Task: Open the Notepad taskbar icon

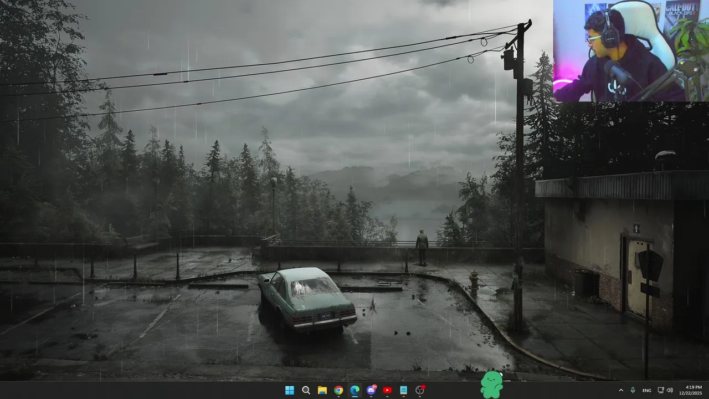Action: click(404, 390)
